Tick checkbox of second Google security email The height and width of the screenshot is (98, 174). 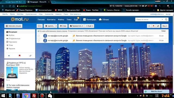coord(39,41)
